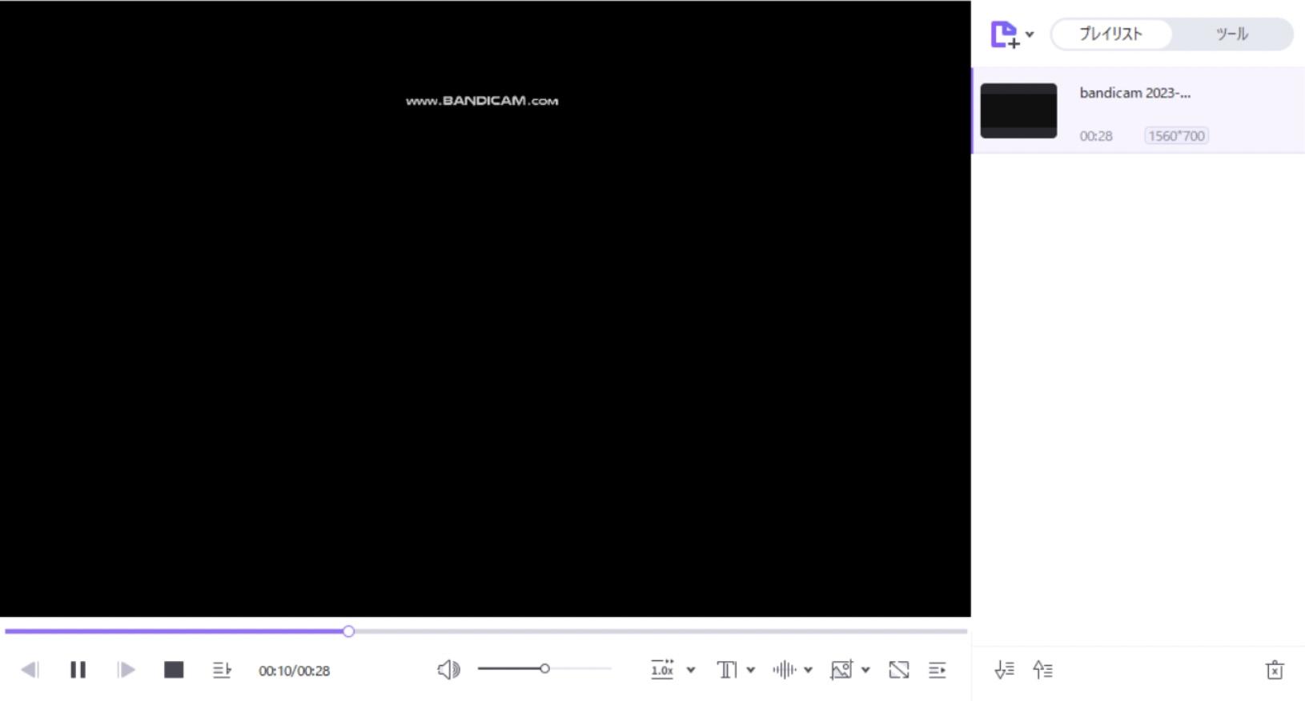
Task: Expand the subtitle dropdown arrow
Action: (x=750, y=670)
